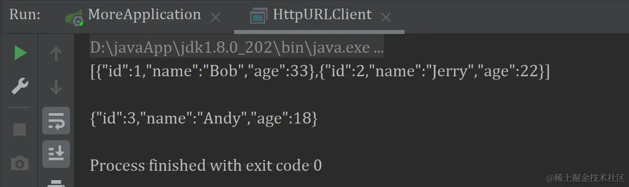Expand folded java.exe command line ellipsis

tap(378, 48)
